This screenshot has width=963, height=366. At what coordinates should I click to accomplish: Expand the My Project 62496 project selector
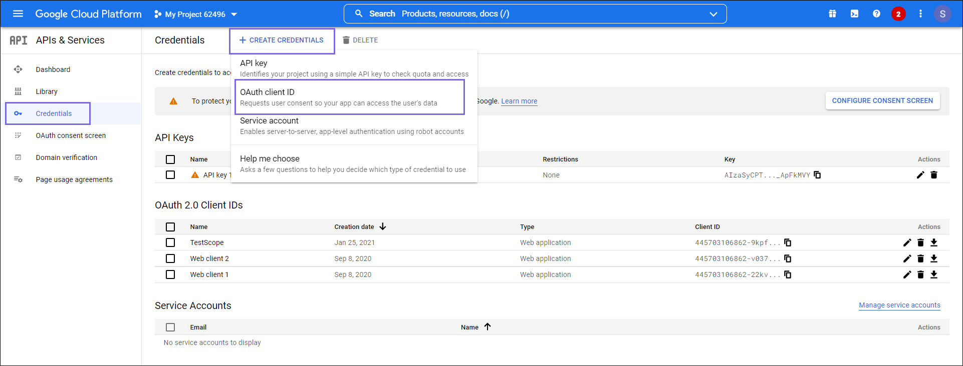tap(196, 14)
